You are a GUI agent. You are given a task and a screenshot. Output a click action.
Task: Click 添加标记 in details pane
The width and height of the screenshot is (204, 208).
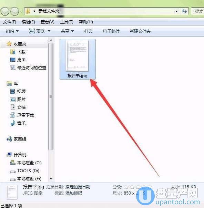74,193
